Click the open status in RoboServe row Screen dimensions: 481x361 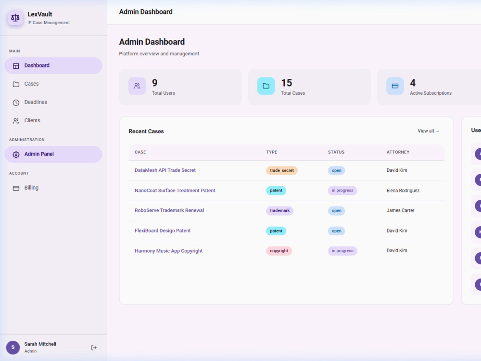pyautogui.click(x=337, y=211)
